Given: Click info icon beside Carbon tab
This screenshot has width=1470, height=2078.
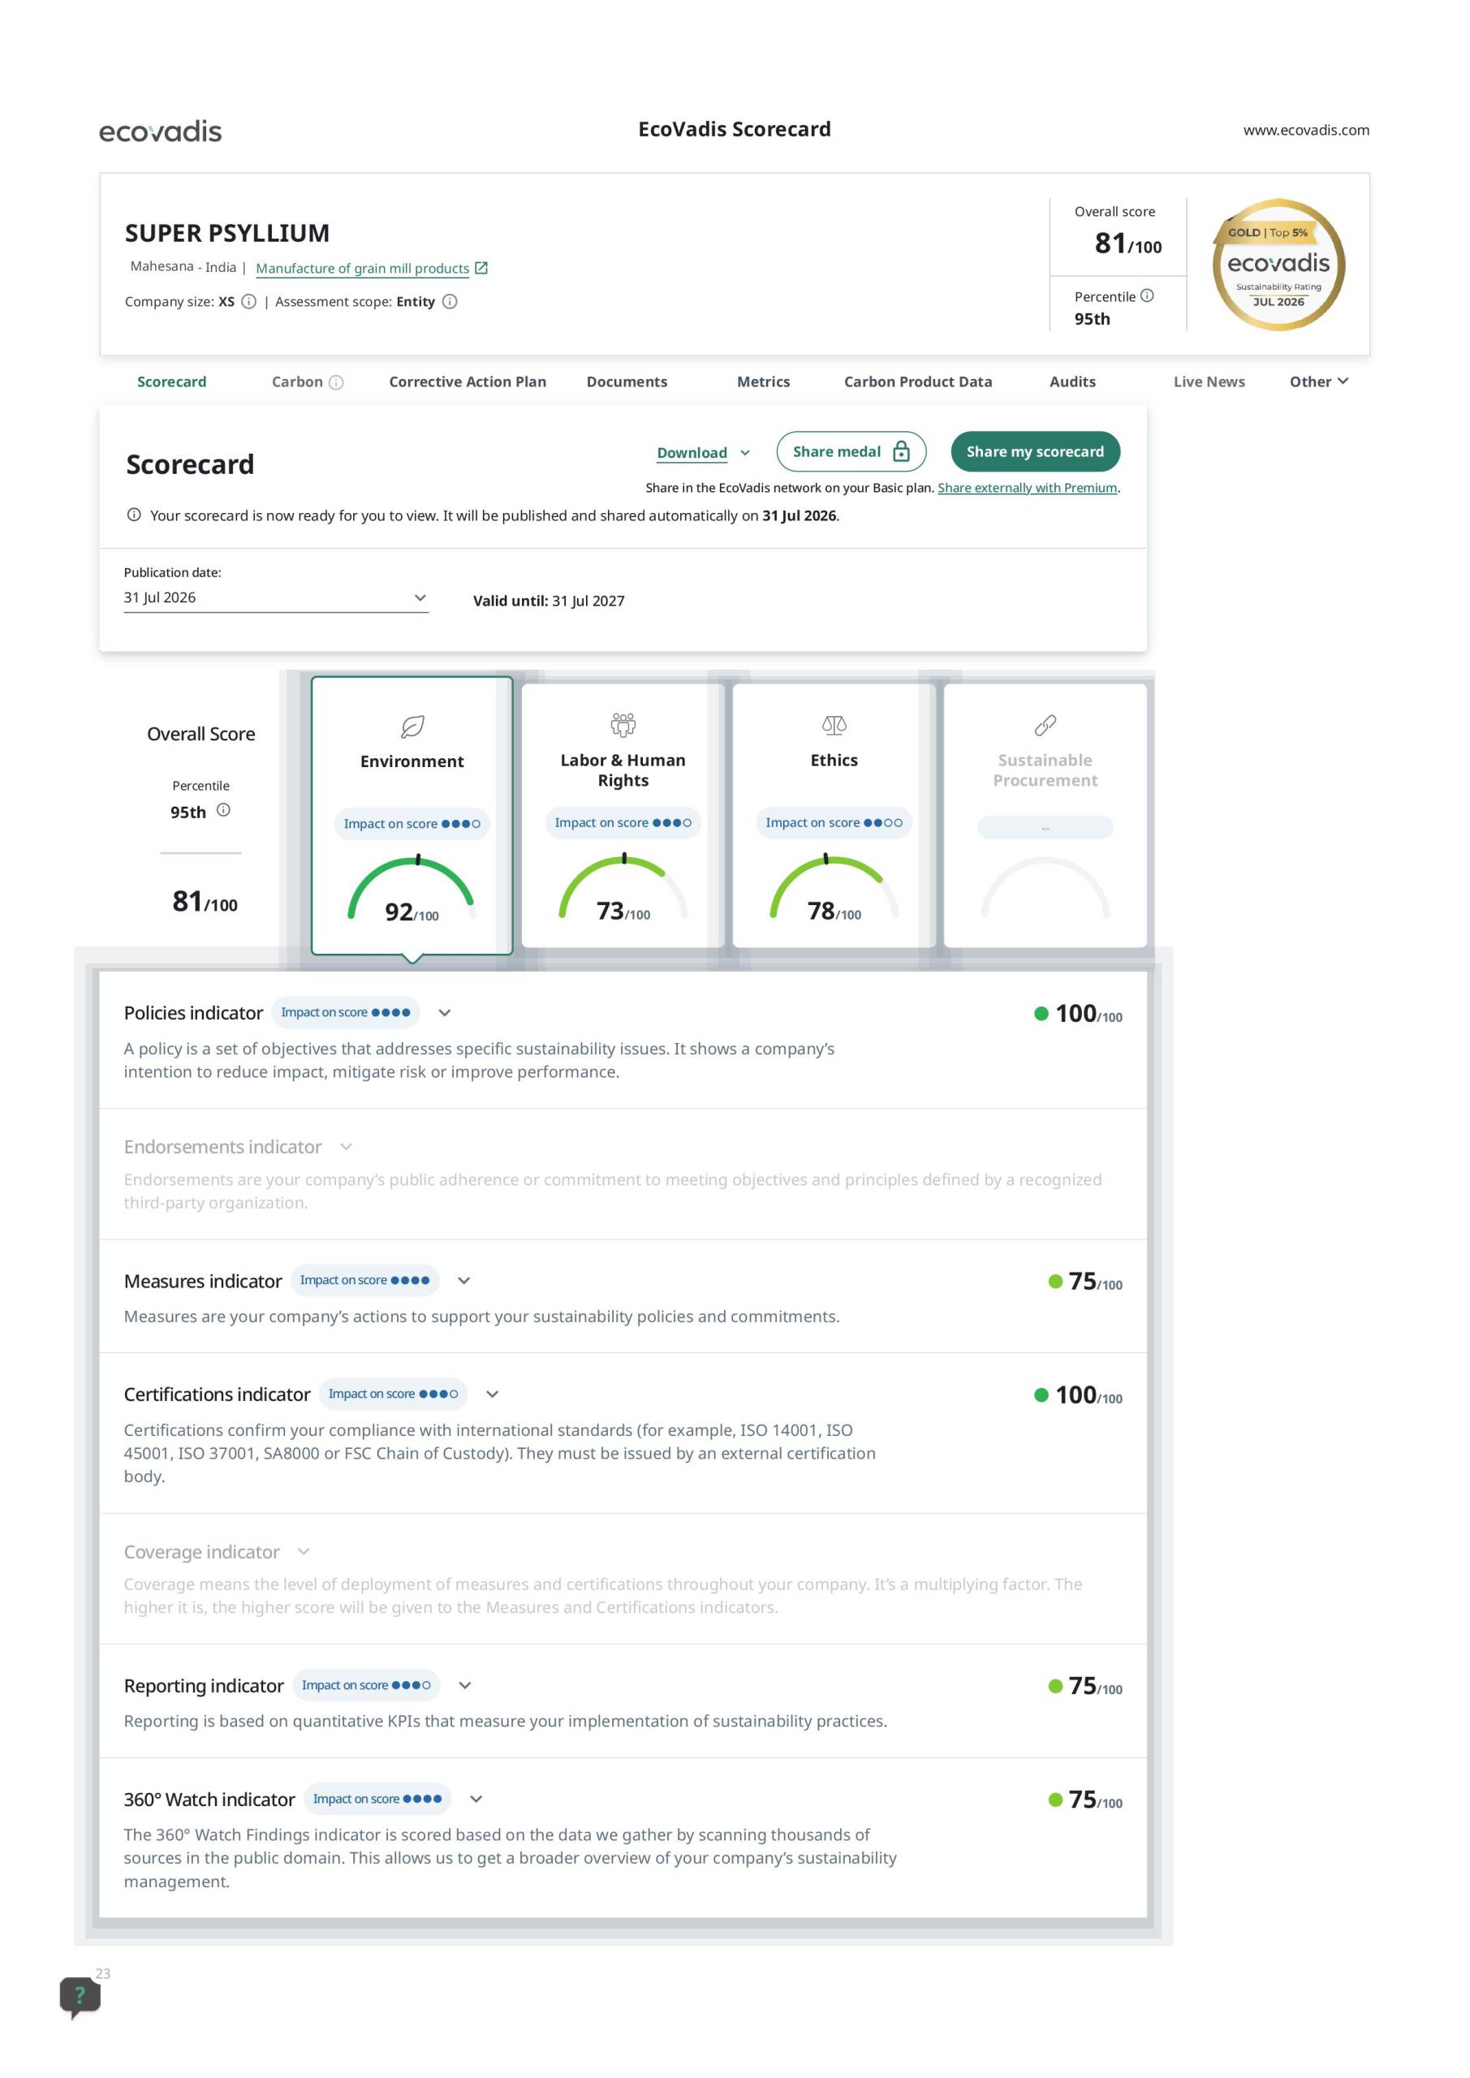Looking at the screenshot, I should pos(336,382).
